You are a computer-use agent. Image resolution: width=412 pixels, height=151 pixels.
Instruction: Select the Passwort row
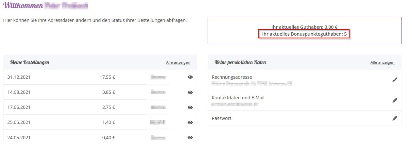304,118
